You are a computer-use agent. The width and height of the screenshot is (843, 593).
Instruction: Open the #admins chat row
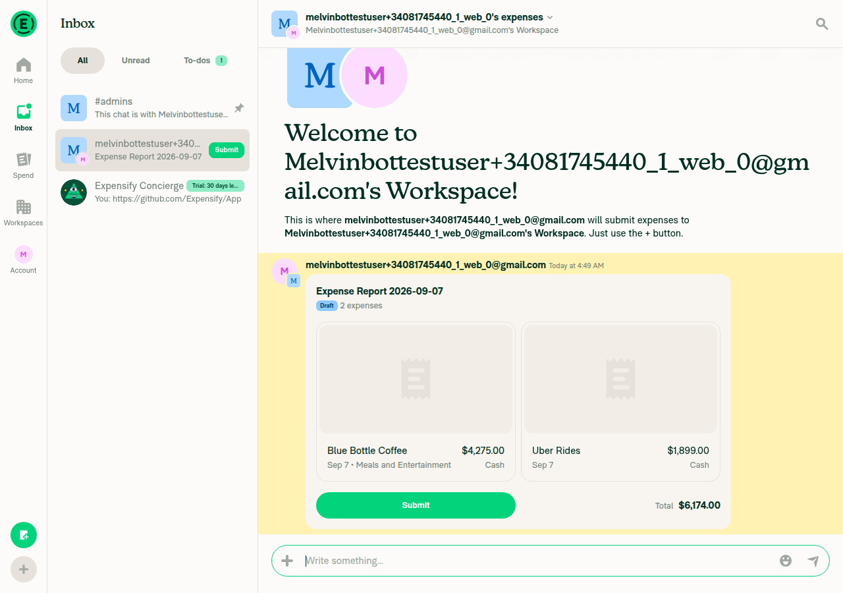tap(152, 108)
